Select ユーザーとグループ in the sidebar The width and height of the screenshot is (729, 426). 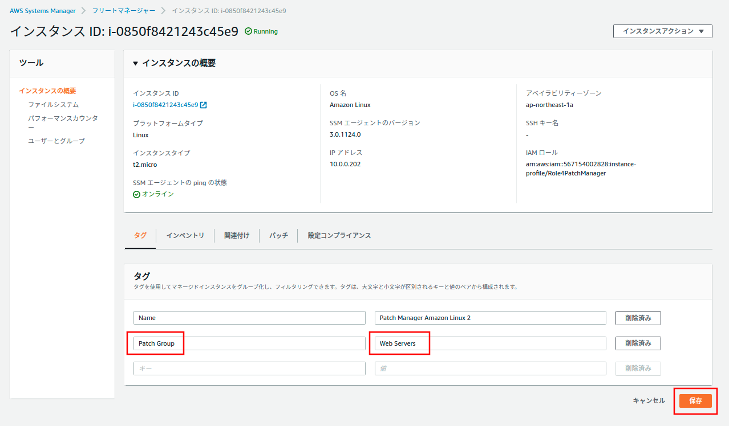tap(56, 141)
